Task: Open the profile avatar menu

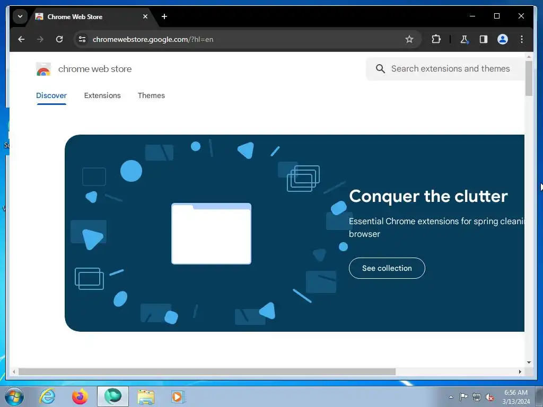Action: [503, 39]
